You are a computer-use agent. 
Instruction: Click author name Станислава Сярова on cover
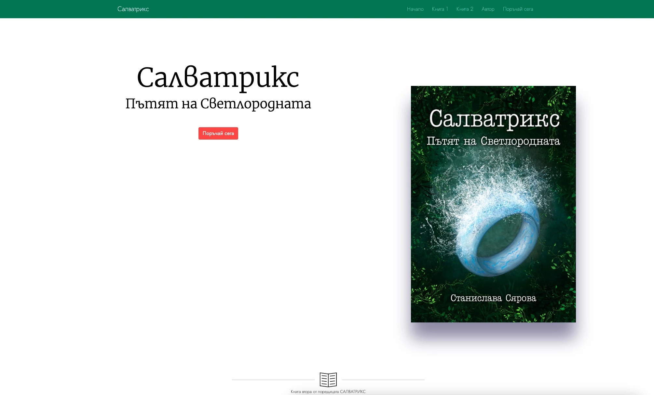[493, 298]
